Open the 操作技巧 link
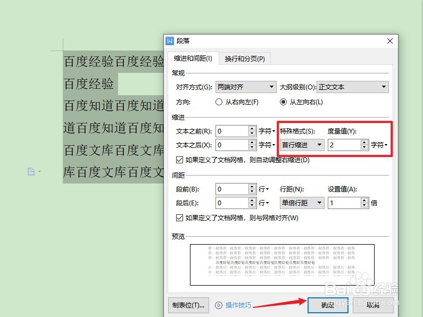The image size is (423, 317). click(238, 305)
